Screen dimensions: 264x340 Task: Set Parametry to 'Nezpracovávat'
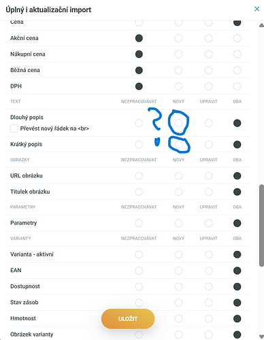coord(139,223)
